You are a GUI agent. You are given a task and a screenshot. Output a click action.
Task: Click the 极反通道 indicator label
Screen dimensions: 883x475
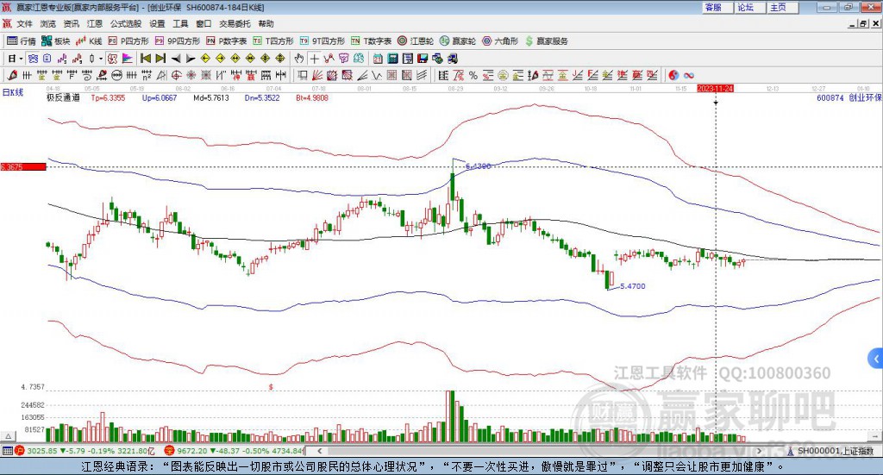tap(63, 98)
